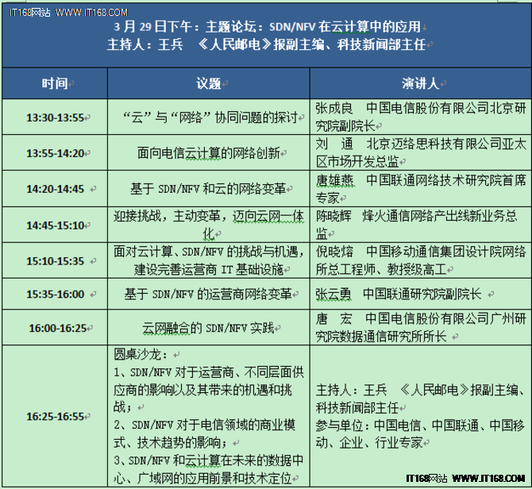The width and height of the screenshot is (532, 489).
Task: Click the 16:25-16:55 time slot
Action: [x=54, y=415]
